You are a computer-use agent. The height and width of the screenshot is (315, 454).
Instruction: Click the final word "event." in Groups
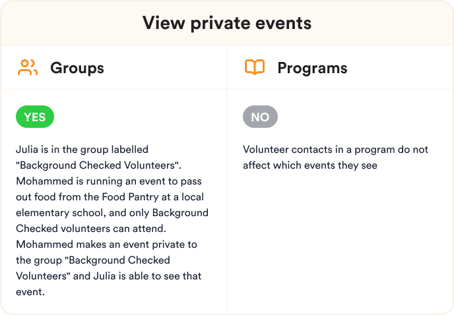point(30,292)
